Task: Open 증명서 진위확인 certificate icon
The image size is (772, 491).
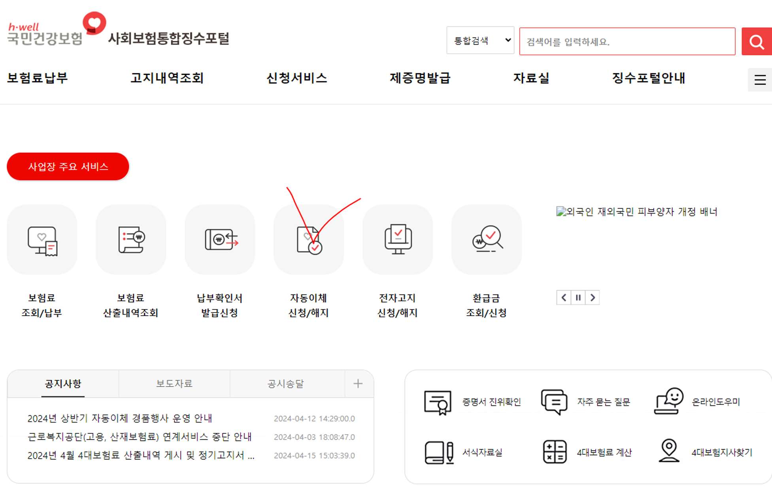Action: [437, 402]
